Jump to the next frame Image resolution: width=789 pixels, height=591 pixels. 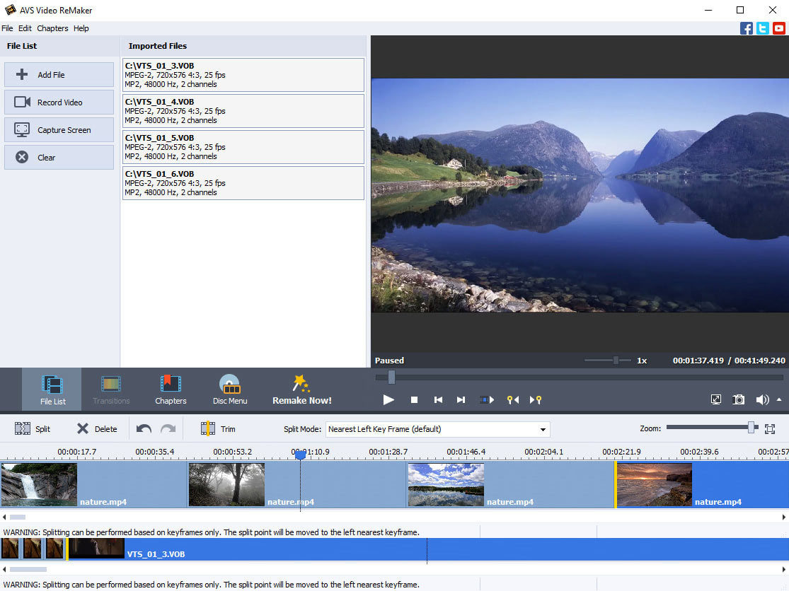point(461,399)
